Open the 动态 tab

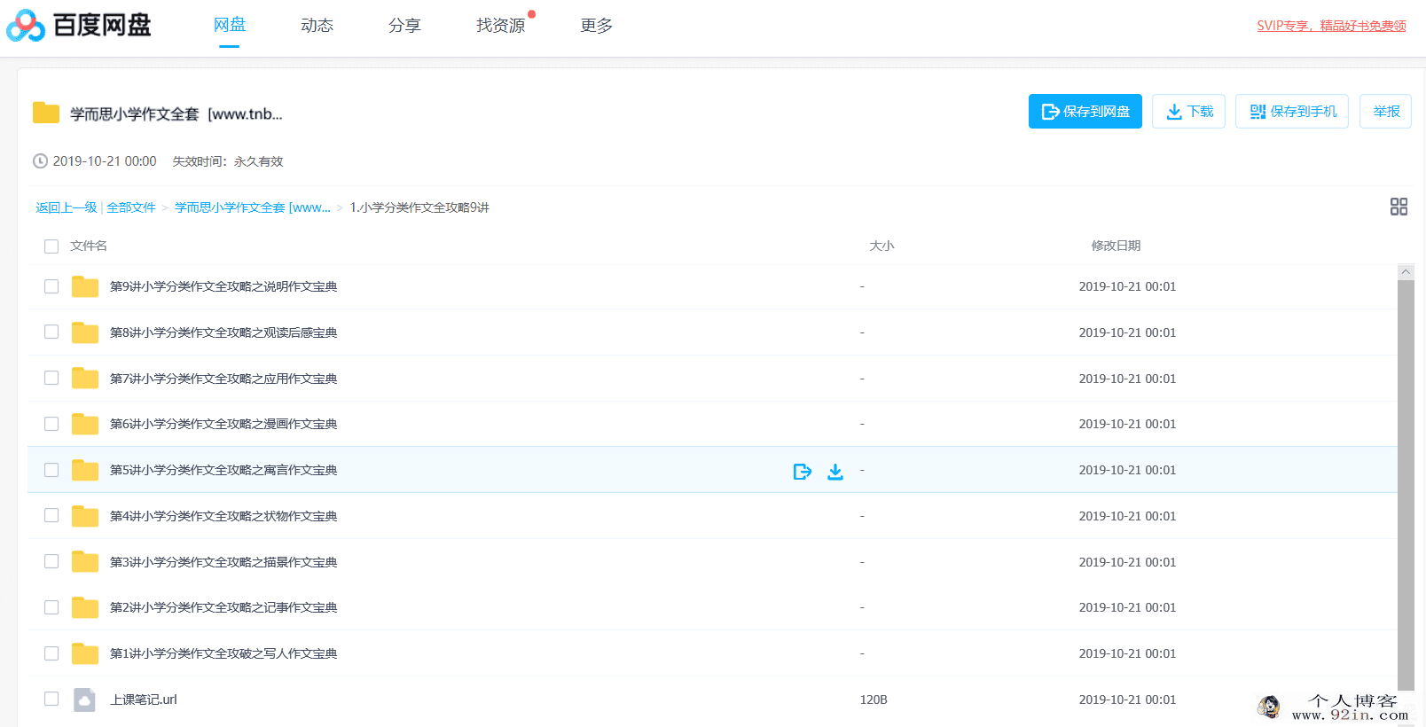tap(317, 26)
